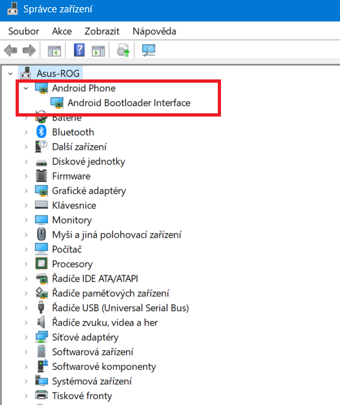Viewport: 340px width, 405px height.
Task: Select the Klávesnice category
Action: tap(73, 205)
